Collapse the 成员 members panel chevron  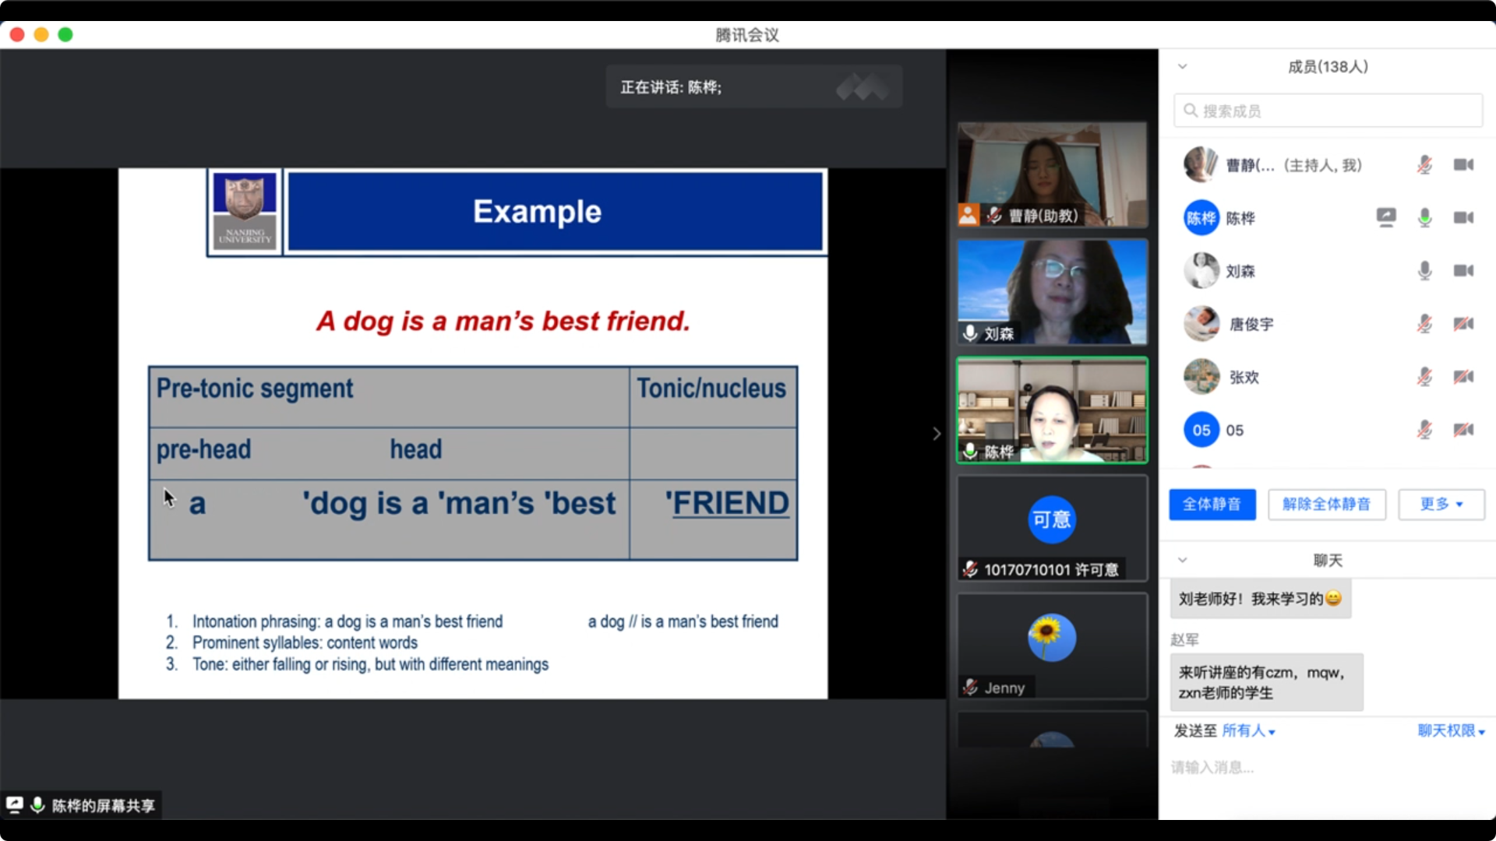click(1182, 67)
